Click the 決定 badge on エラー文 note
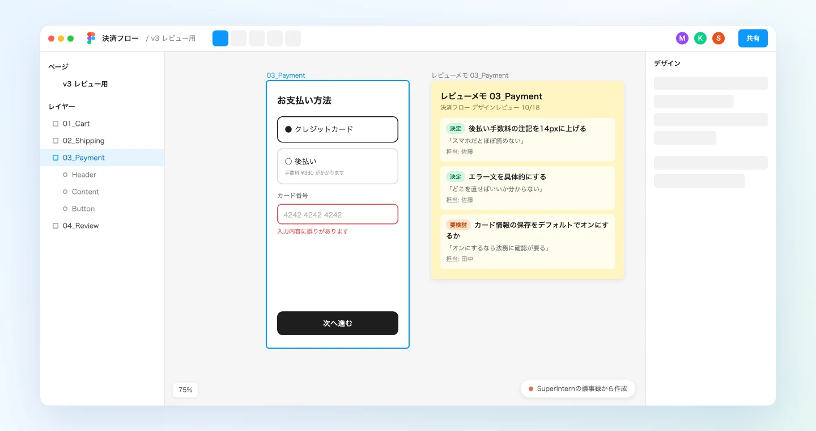Screen dimensions: 816x431 pos(456,177)
